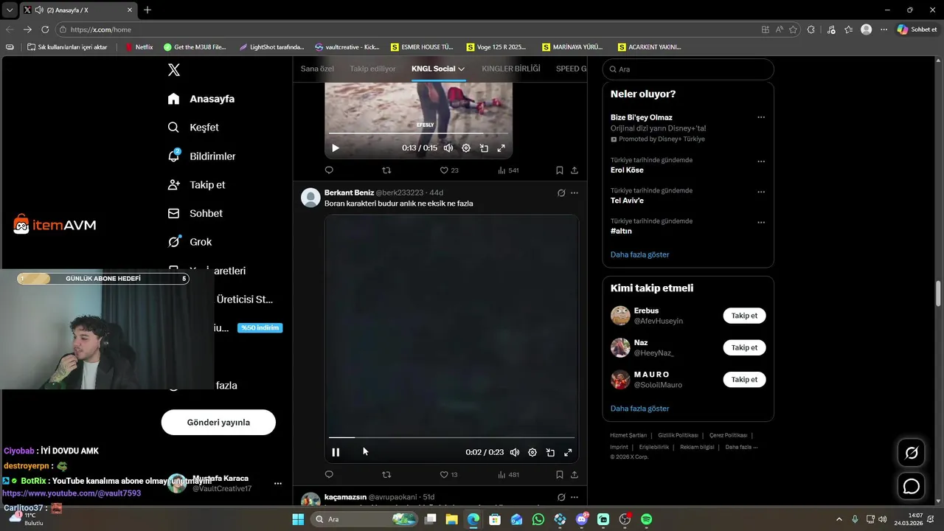The image size is (944, 531).
Task: Switch to Sana özel tab
Action: click(317, 69)
